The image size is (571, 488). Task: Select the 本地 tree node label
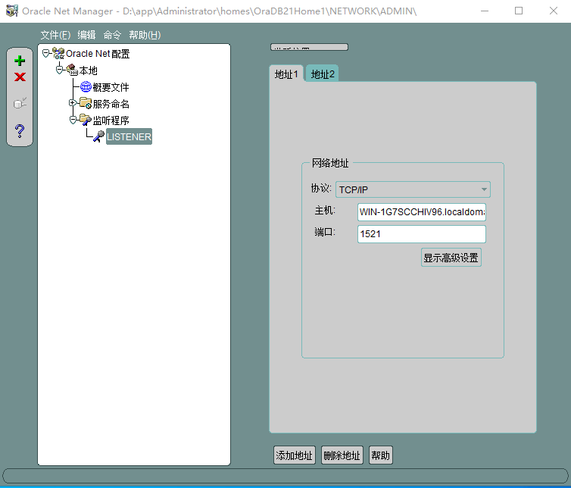(x=88, y=70)
